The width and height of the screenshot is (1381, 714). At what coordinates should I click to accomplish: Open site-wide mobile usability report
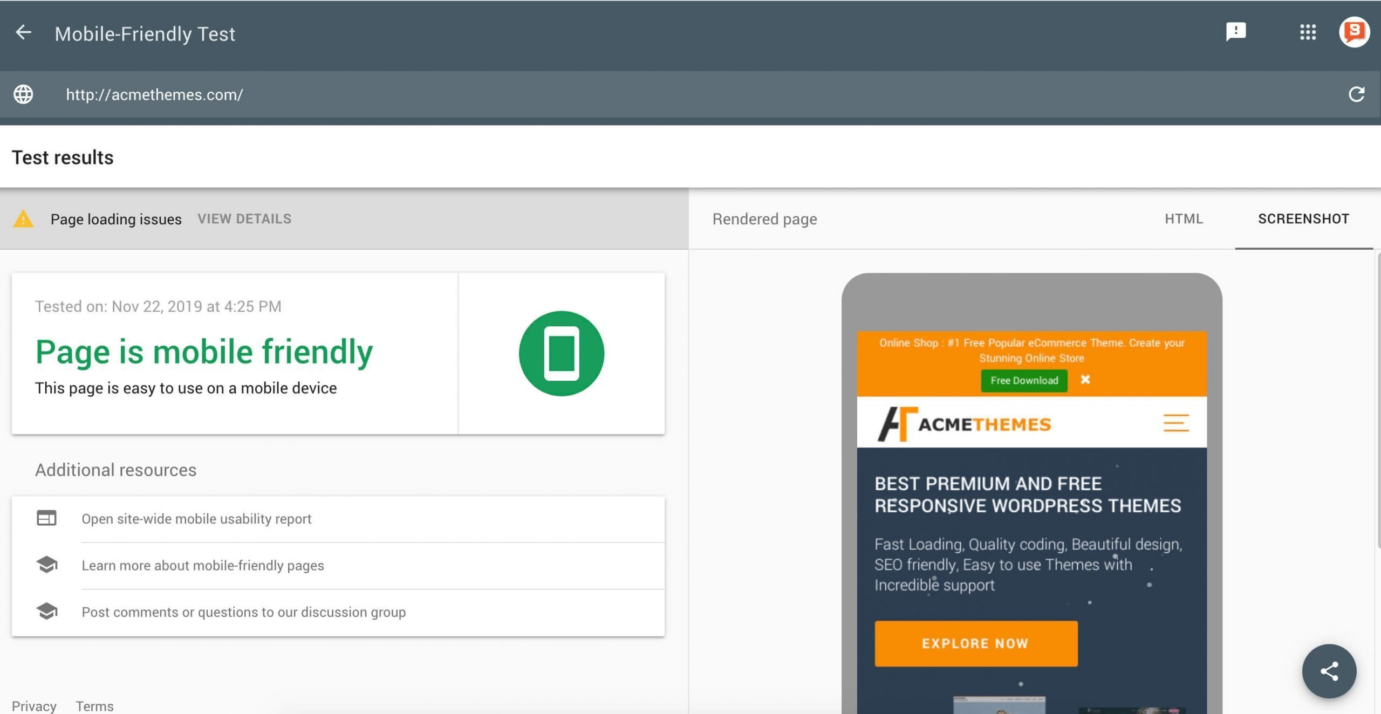[x=196, y=519]
